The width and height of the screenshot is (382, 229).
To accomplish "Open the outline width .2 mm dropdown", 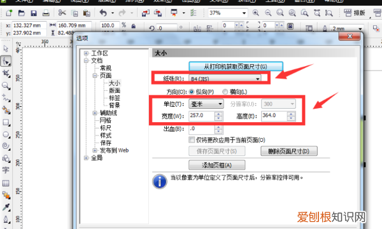I will click(x=360, y=29).
